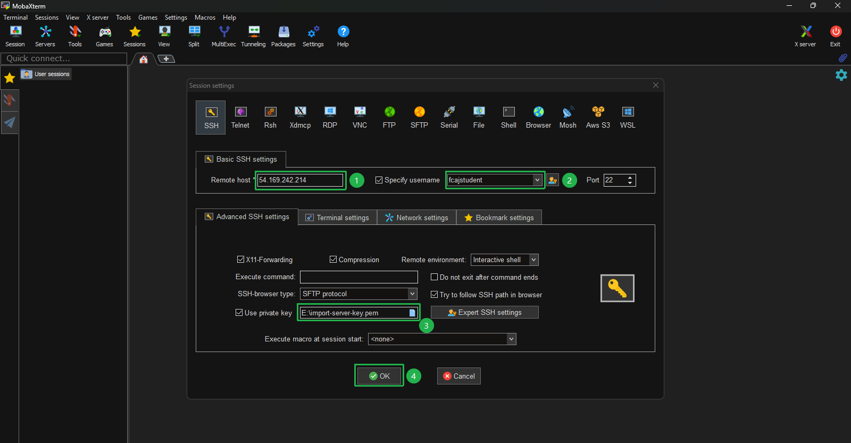This screenshot has width=851, height=443.
Task: Open the Packages toolbar icon
Action: point(283,37)
